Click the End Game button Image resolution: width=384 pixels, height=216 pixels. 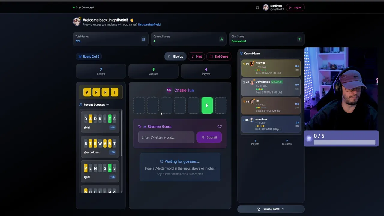219,56
